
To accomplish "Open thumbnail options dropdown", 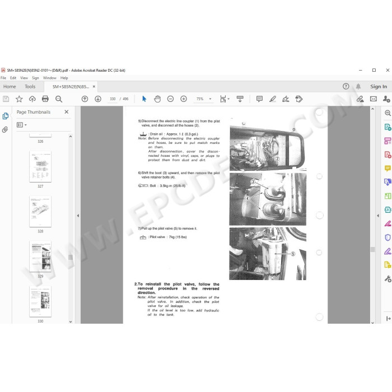I will pos(21,125).
